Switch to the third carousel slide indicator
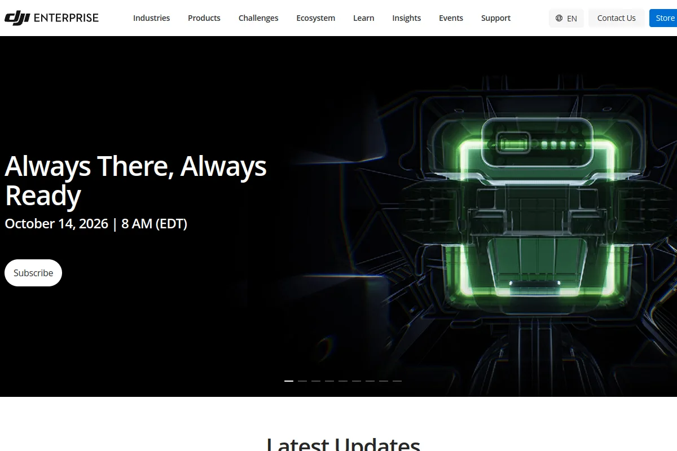This screenshot has height=451, width=677. click(x=316, y=381)
